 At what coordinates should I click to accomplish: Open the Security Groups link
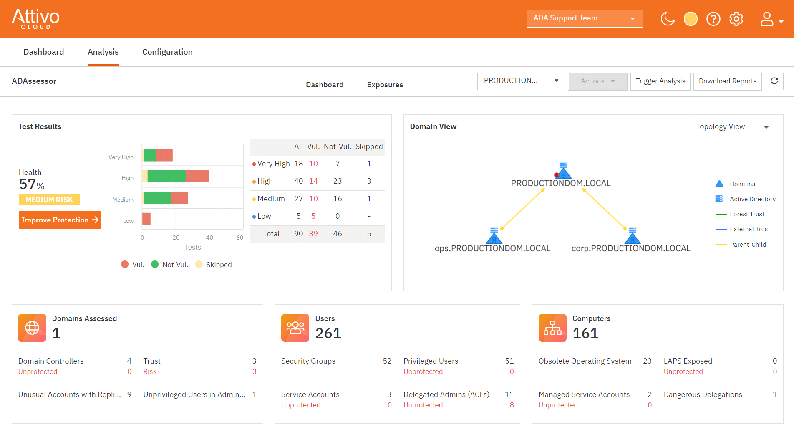click(x=308, y=361)
